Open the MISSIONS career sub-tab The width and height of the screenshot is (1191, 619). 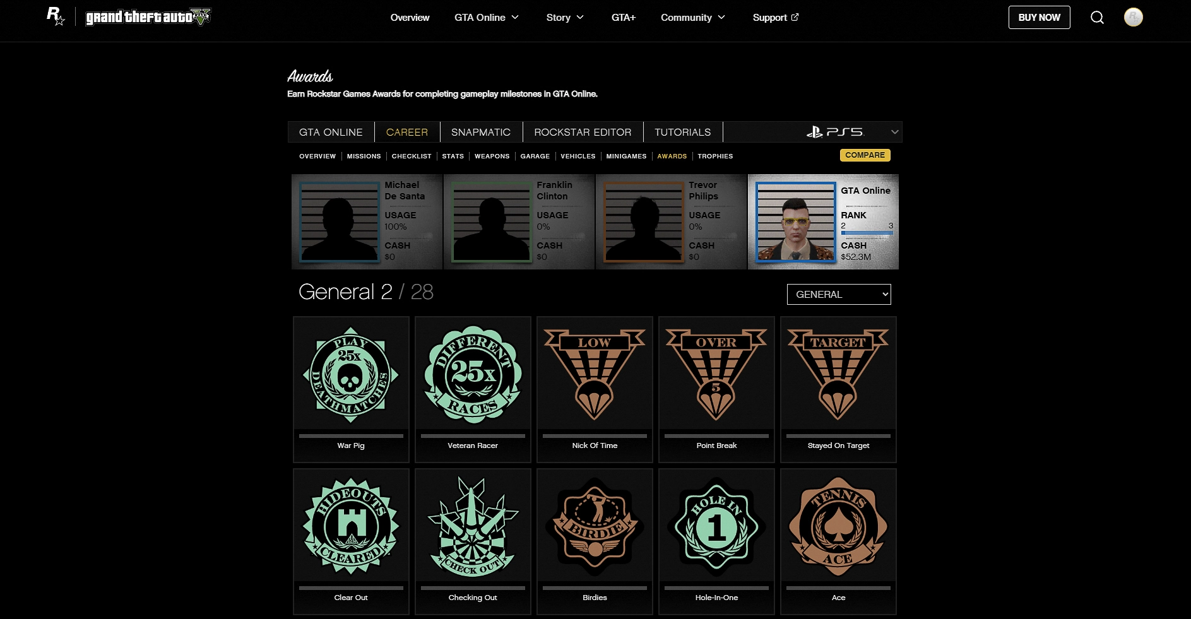(x=364, y=156)
